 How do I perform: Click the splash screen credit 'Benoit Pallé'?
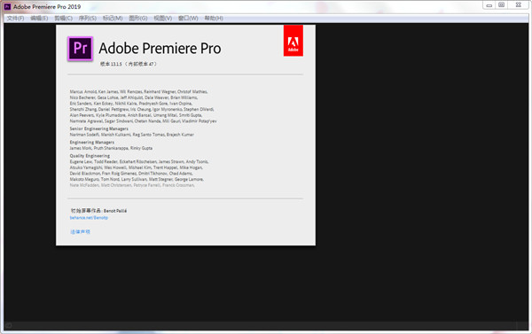[115, 211]
